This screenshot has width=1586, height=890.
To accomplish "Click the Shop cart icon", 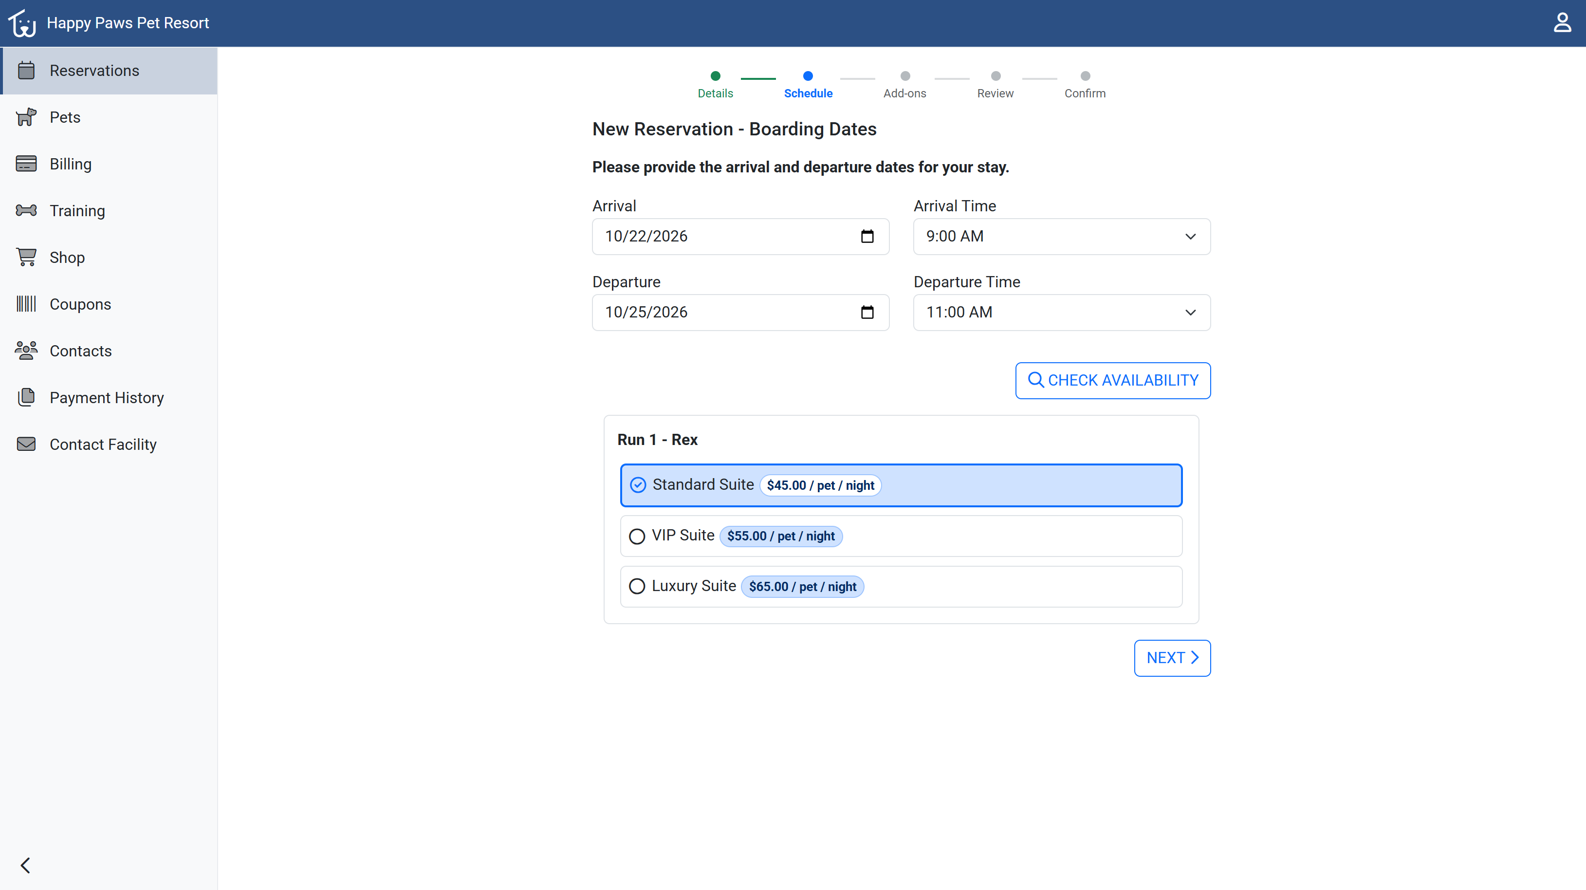I will [x=26, y=257].
